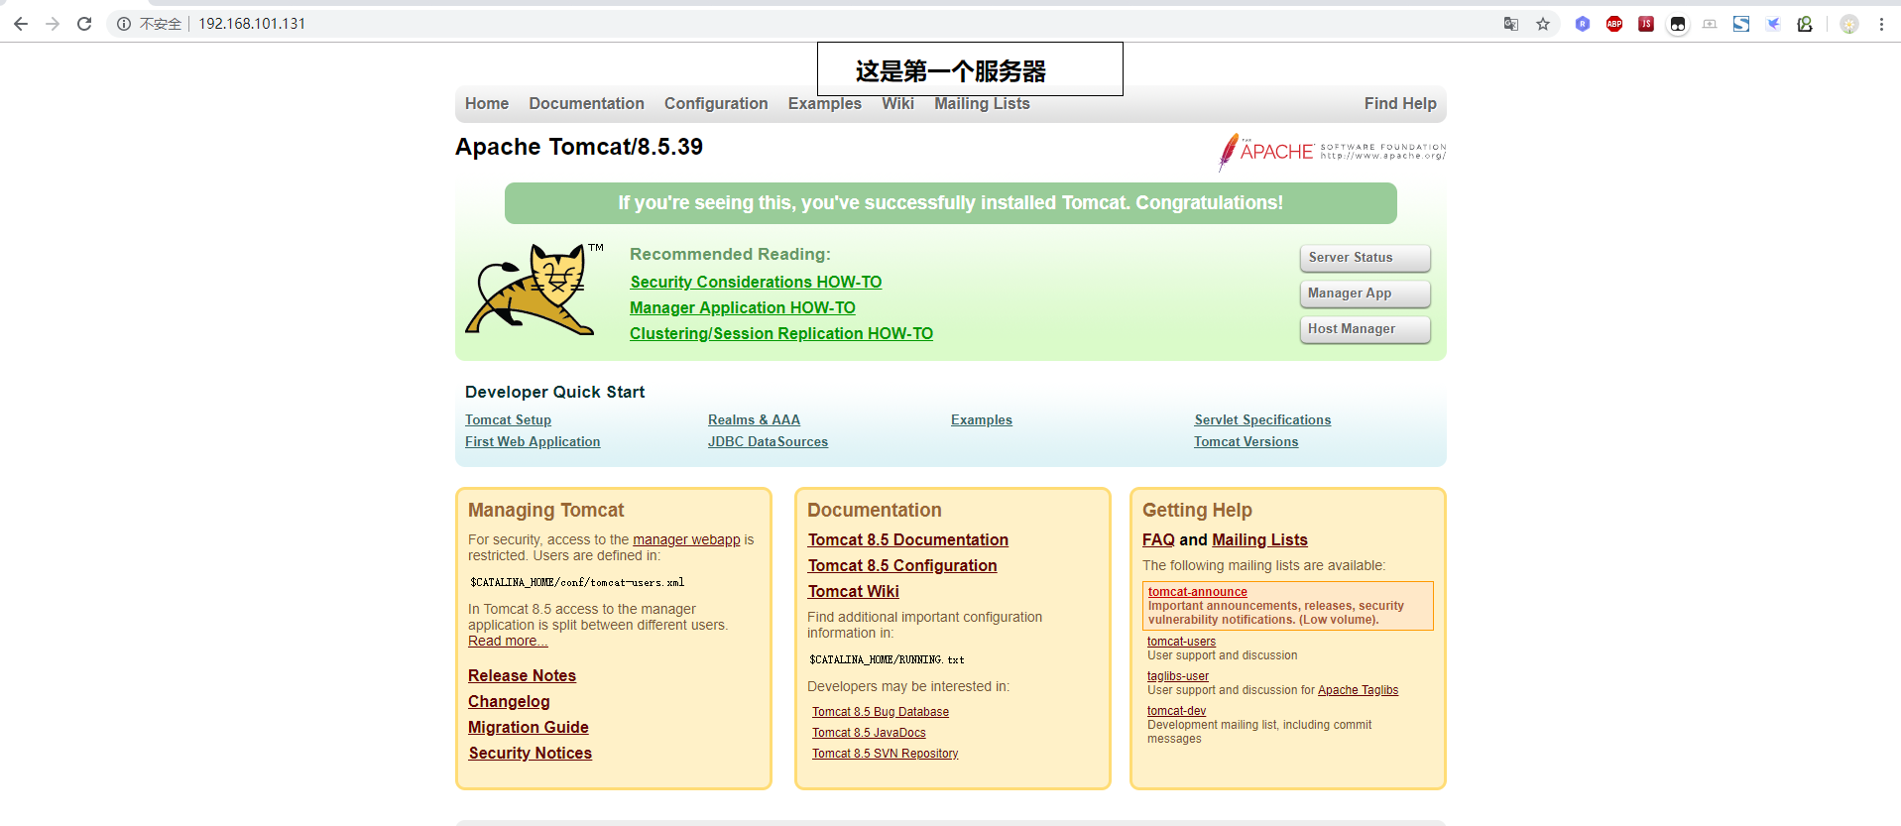Open the Migration Guide link

[x=529, y=727]
